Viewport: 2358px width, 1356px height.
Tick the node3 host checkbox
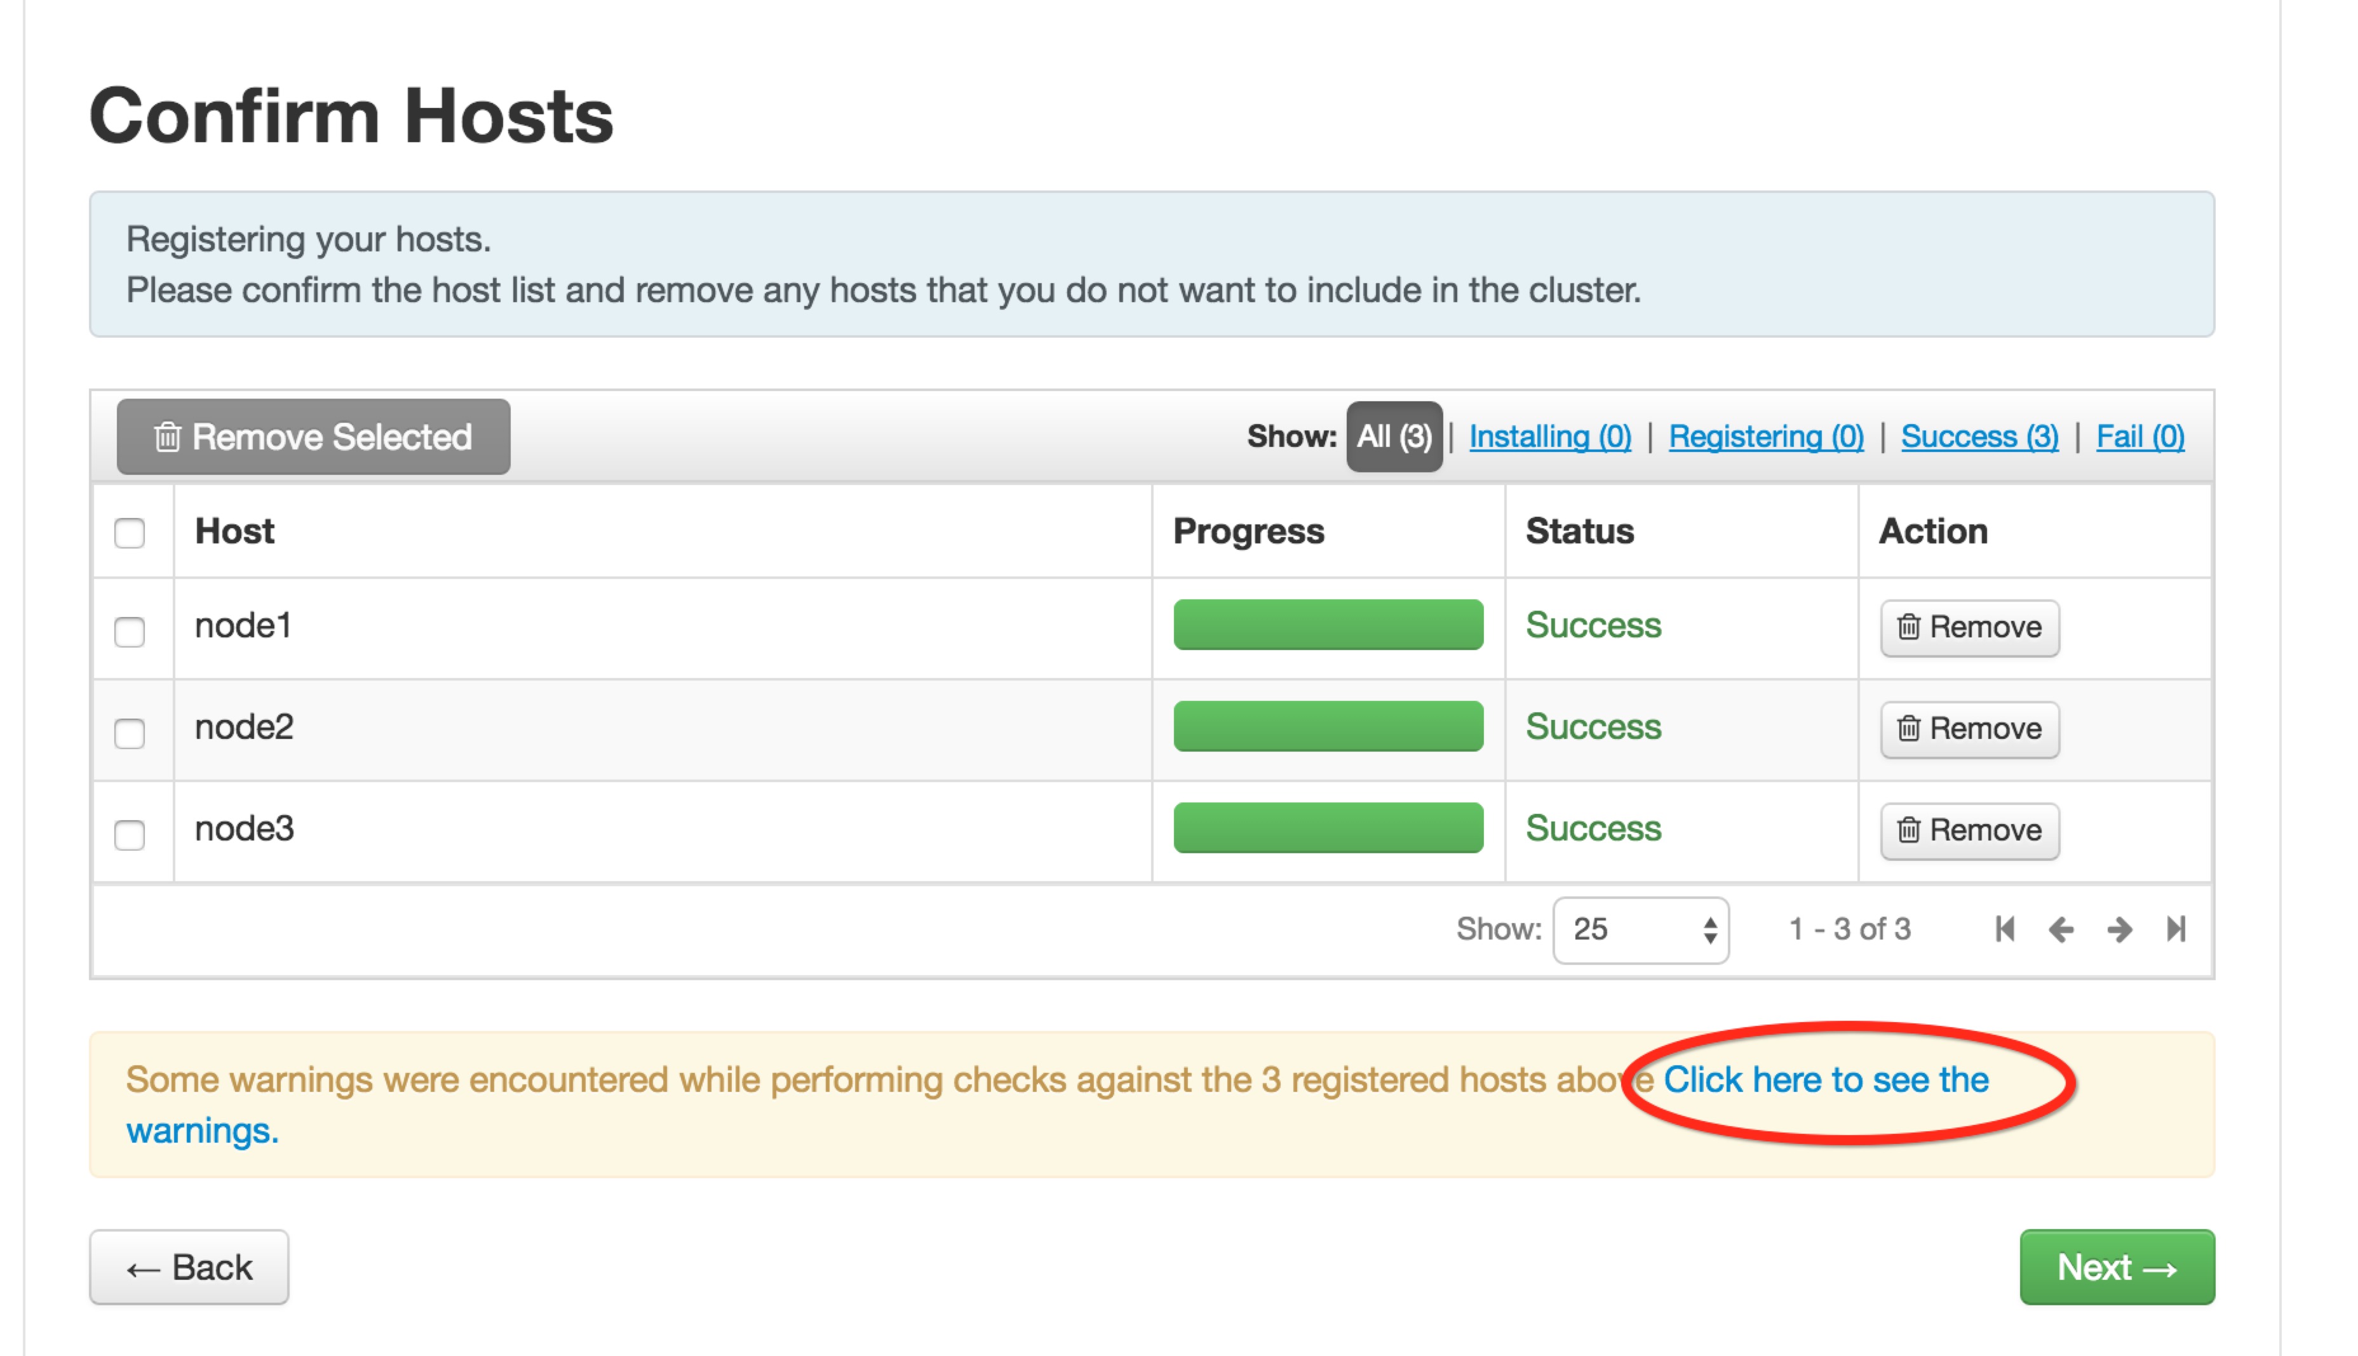[x=130, y=834]
